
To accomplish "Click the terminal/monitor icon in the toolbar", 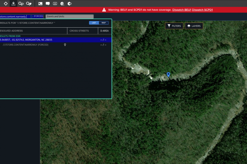I will tap(40, 4).
